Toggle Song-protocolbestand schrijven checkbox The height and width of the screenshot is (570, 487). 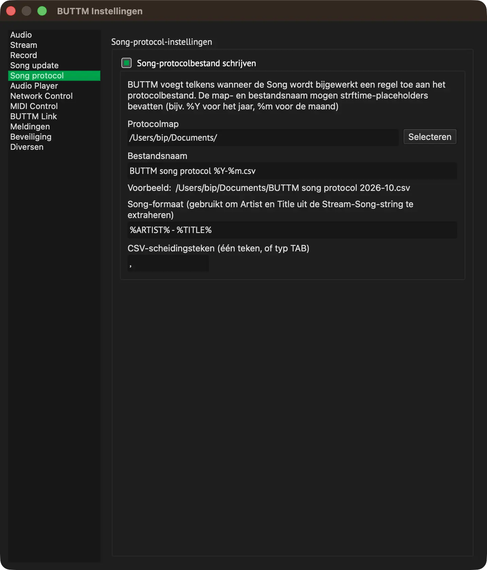tap(126, 63)
